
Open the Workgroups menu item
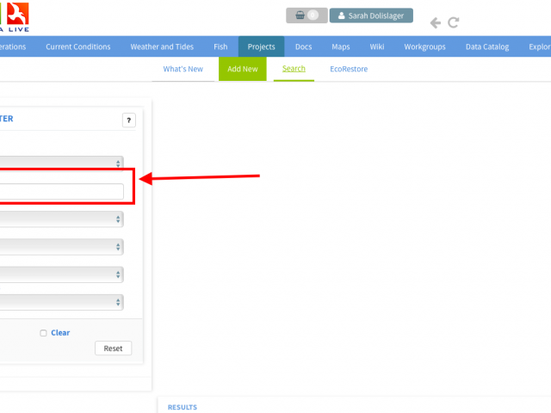pyautogui.click(x=424, y=47)
